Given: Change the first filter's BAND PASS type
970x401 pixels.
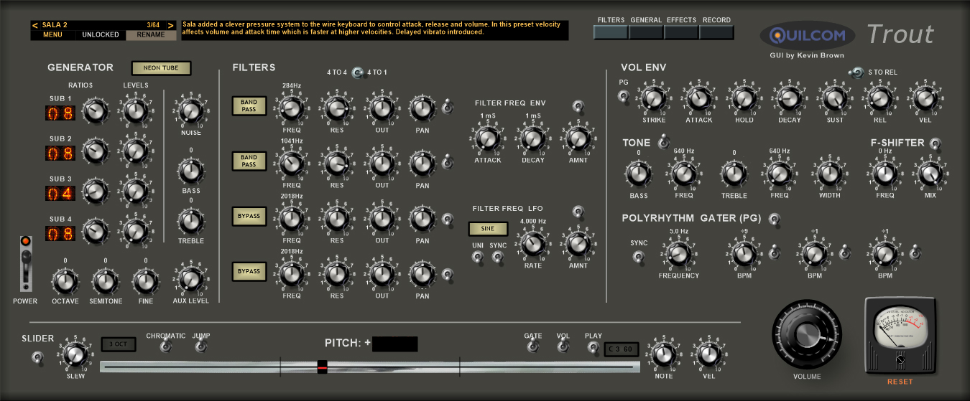Looking at the screenshot, I should click(x=249, y=105).
